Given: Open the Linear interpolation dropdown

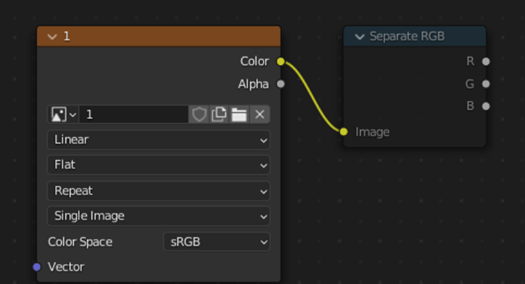Looking at the screenshot, I should click(159, 139).
